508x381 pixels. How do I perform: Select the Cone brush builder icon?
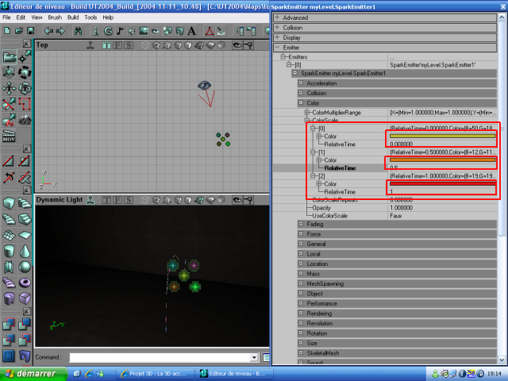(x=25, y=250)
